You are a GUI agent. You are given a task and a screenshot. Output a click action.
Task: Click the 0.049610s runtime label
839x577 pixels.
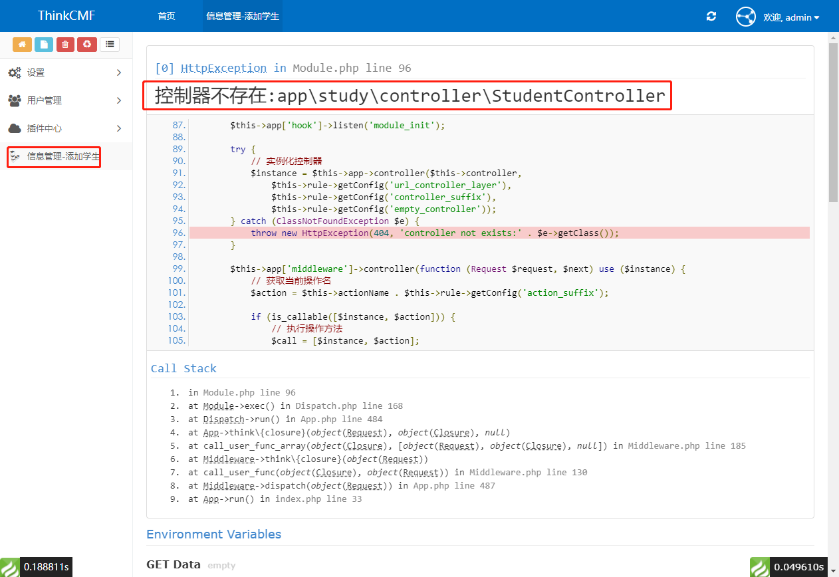click(798, 567)
